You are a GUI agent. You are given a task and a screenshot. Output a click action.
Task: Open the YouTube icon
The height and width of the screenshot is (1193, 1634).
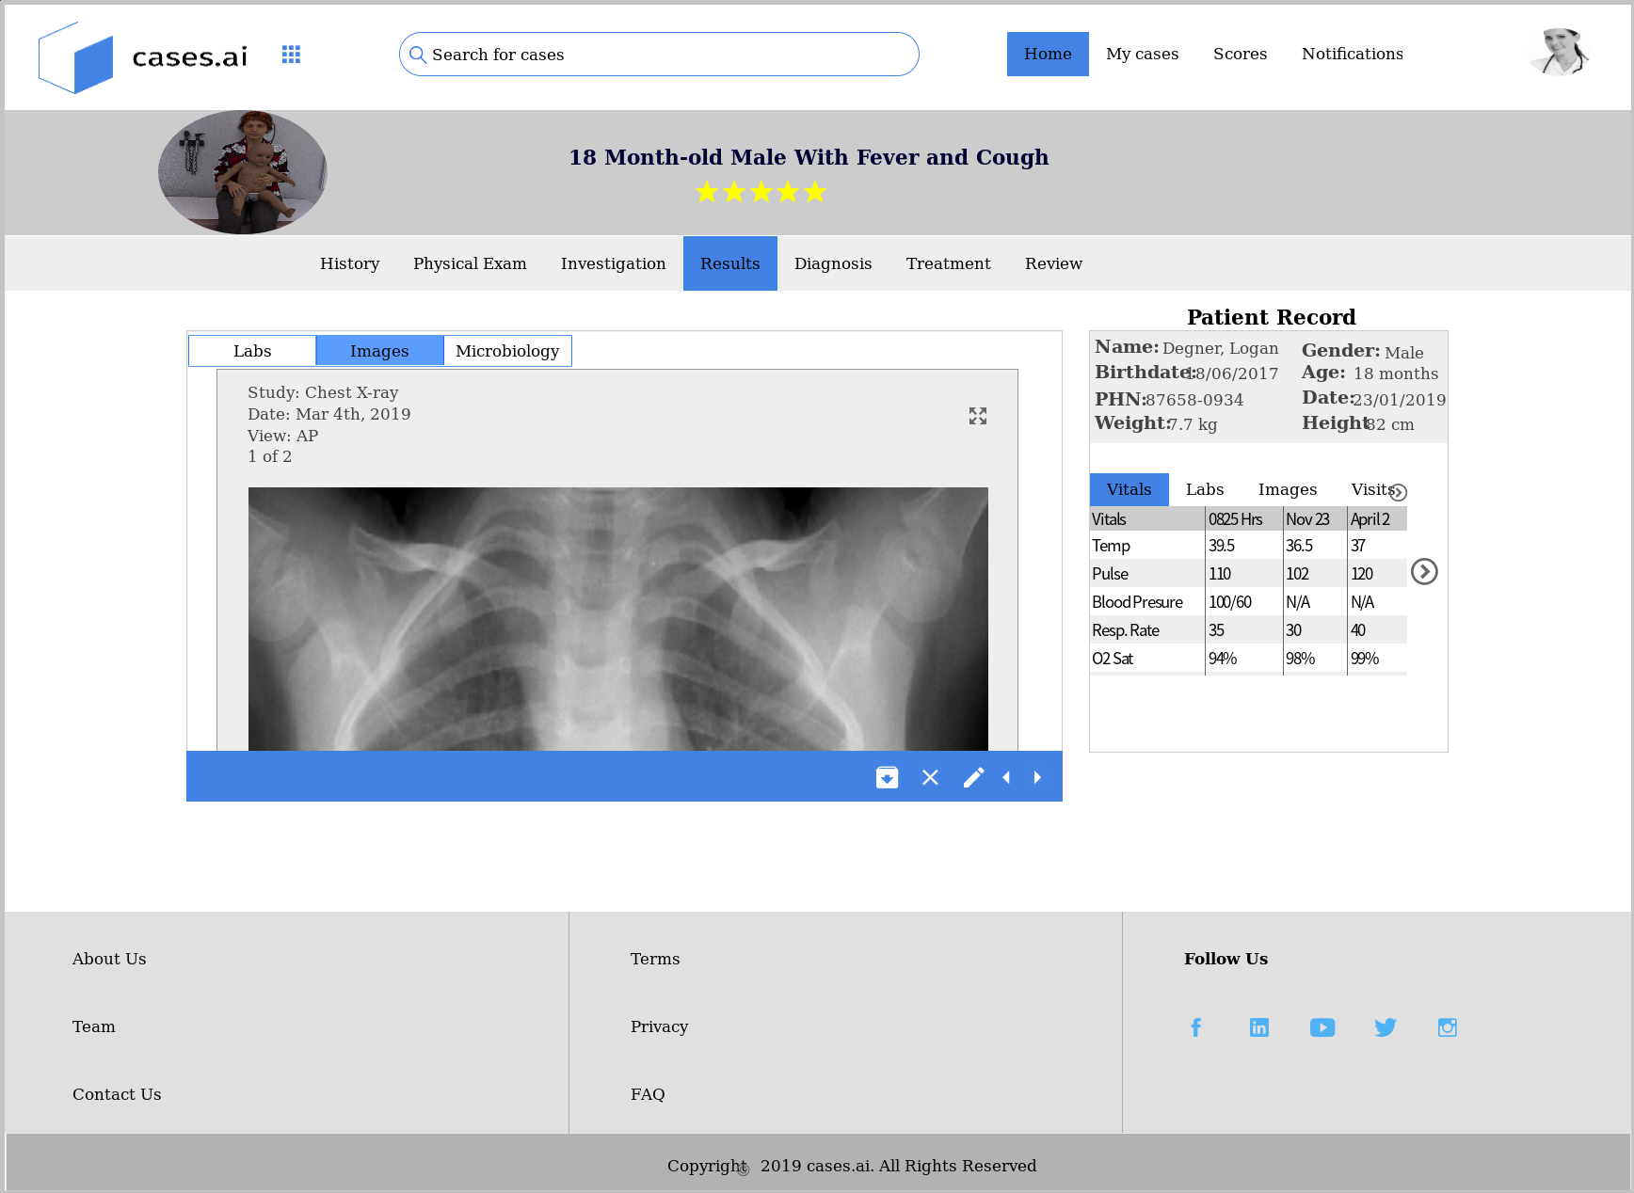pos(1322,1027)
